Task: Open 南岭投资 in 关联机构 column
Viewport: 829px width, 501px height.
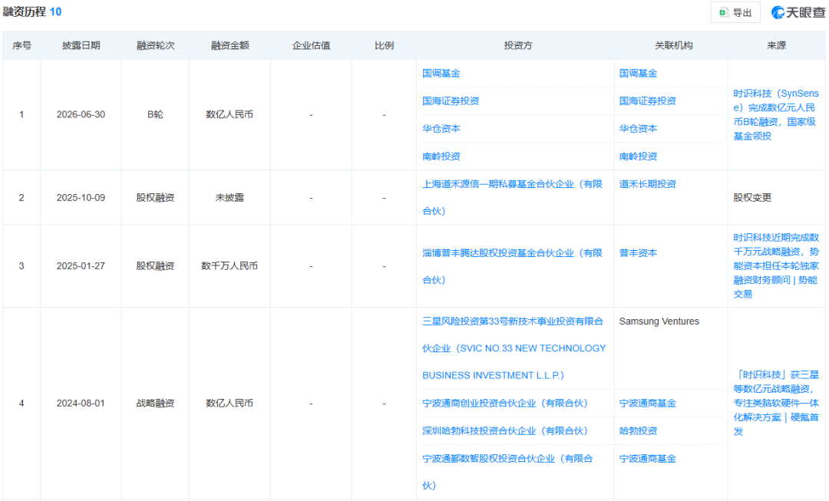Action: (x=638, y=157)
